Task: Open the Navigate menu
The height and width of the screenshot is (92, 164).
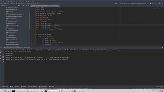Action: [x=8, y=1]
